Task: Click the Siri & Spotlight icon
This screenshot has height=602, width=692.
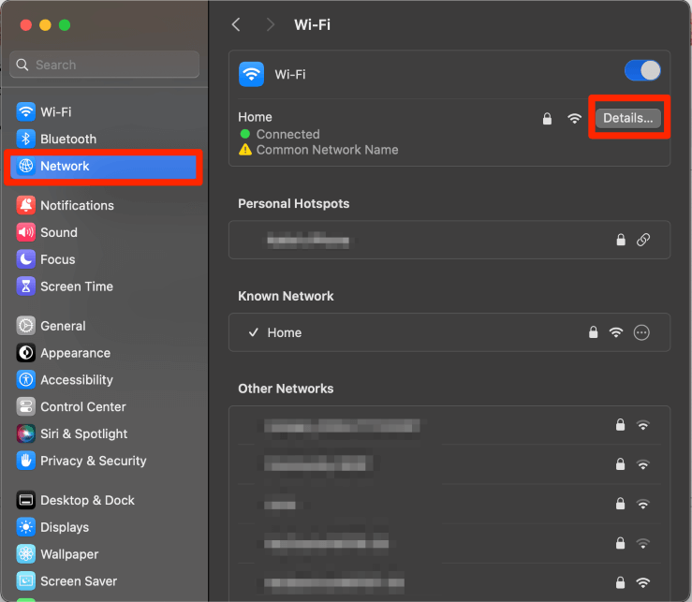Action: tap(25, 433)
